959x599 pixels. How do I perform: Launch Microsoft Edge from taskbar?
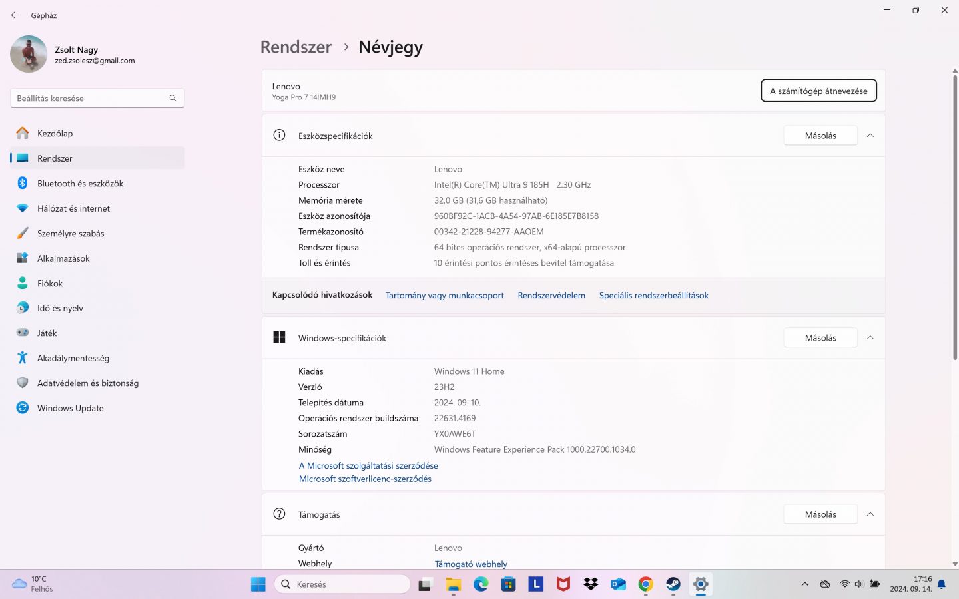tap(481, 584)
